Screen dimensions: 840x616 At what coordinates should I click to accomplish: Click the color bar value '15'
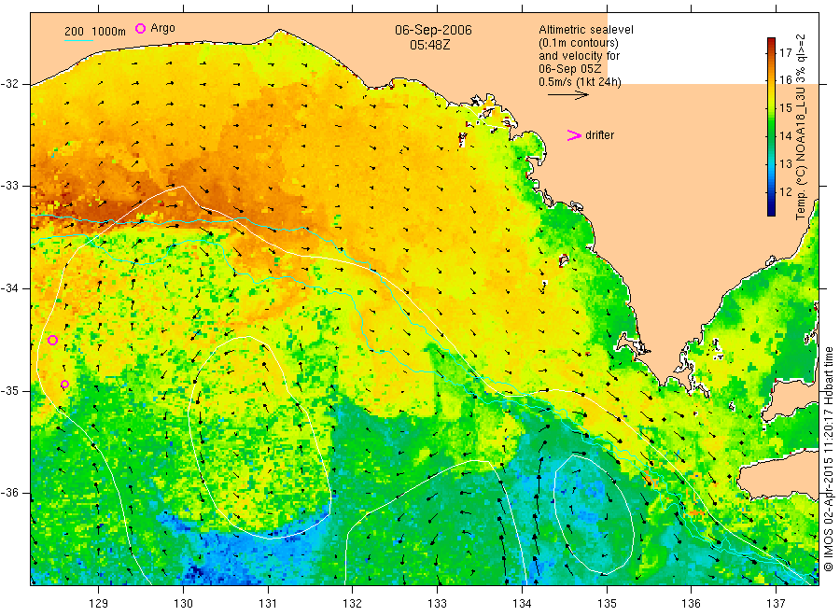coord(785,107)
